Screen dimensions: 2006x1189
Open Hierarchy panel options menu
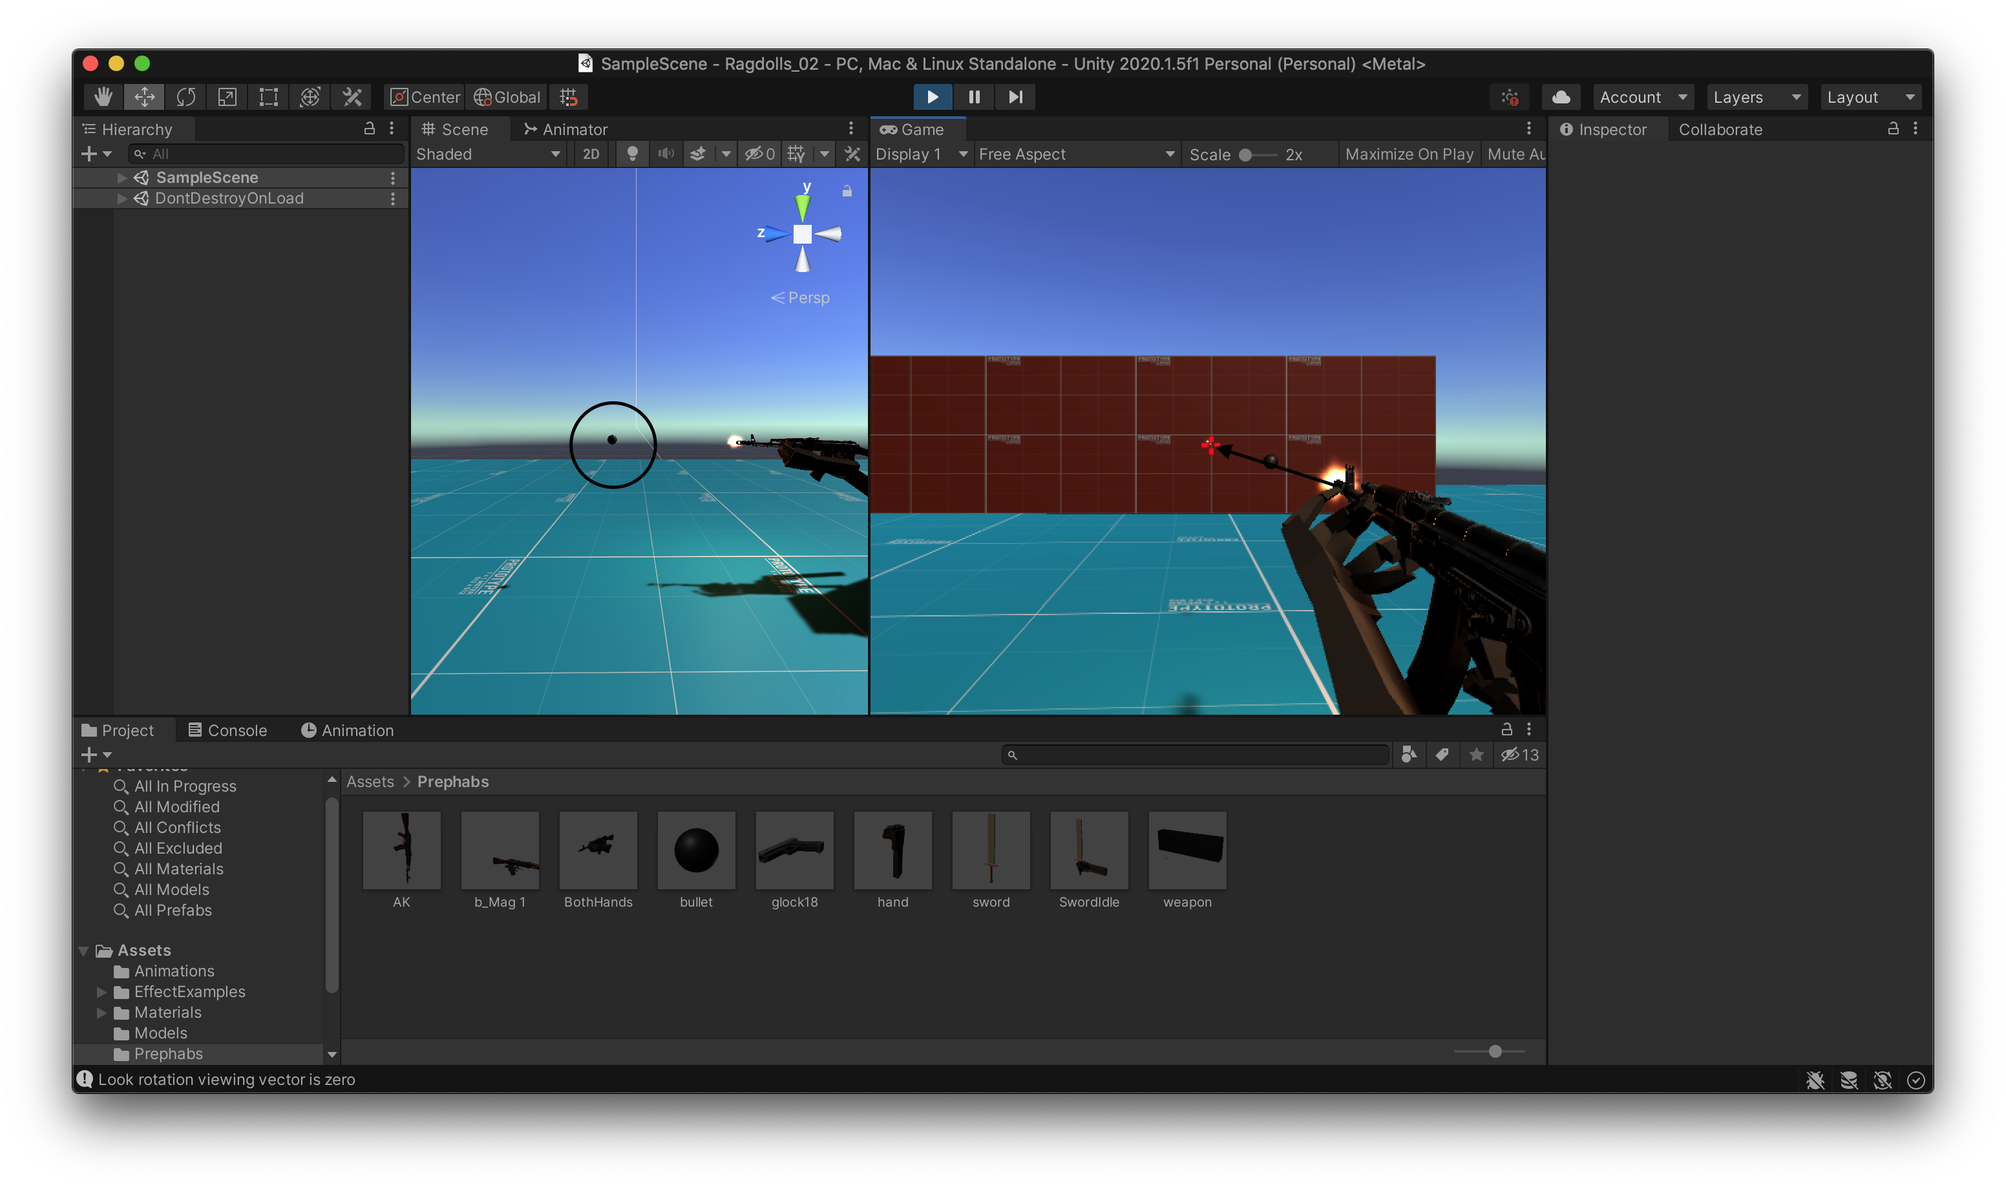tap(392, 128)
